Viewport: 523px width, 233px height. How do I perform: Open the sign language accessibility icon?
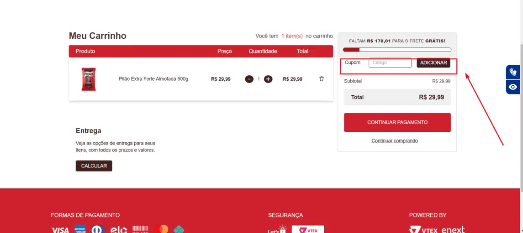513,72
